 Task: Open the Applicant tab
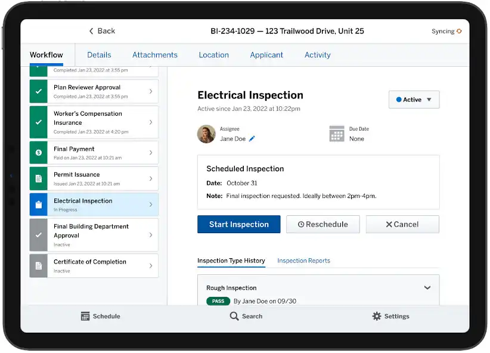point(266,55)
